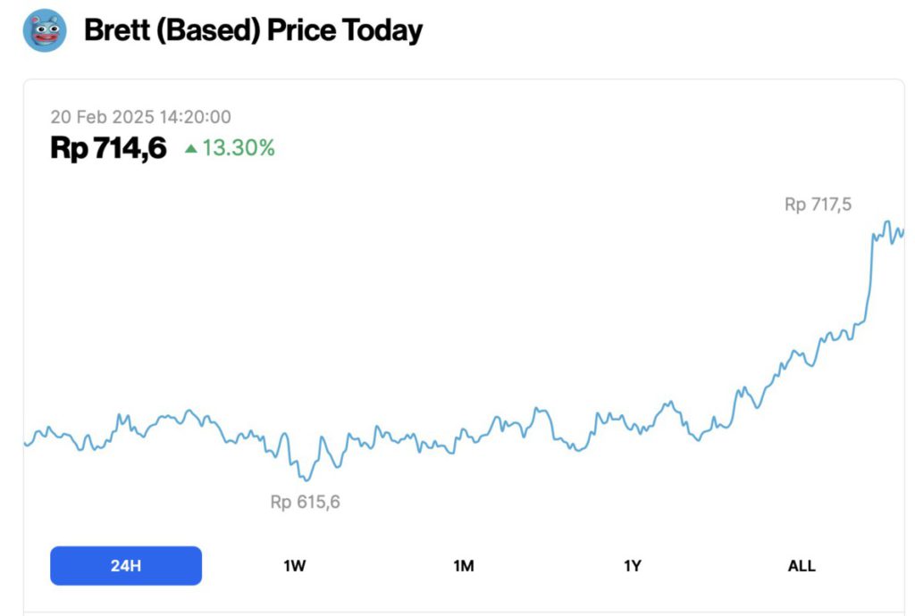This screenshot has height=616, width=915.
Task: Click the lowest dip of the chart line
Action: click(x=306, y=480)
